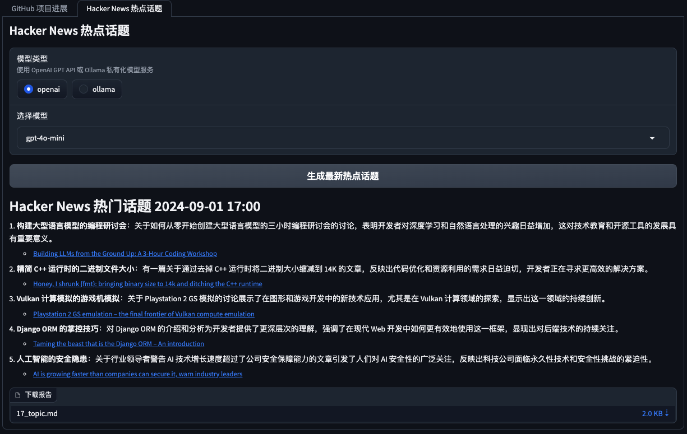Viewport: 687px width, 434px height.
Task: Collapse the 下载报告 panel
Action: point(33,394)
